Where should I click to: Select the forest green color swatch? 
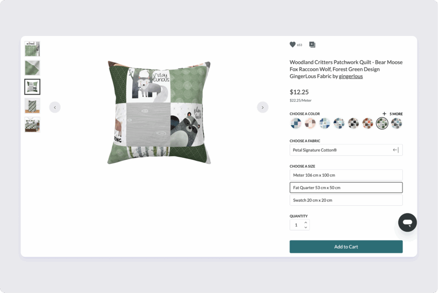click(382, 123)
